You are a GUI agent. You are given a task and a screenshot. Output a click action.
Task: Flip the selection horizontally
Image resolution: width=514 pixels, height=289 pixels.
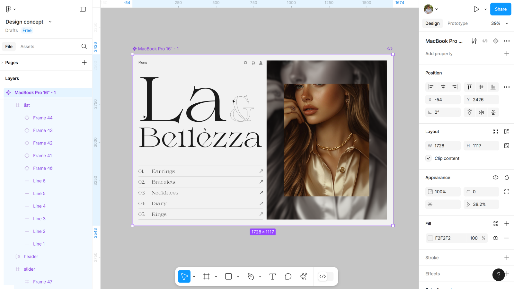coord(481,112)
